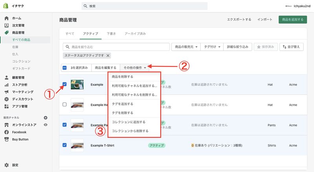Image resolution: width=314 pixels, height=172 pixels.
Task: Select コレクションに追加する menu item
Action: tap(134, 122)
